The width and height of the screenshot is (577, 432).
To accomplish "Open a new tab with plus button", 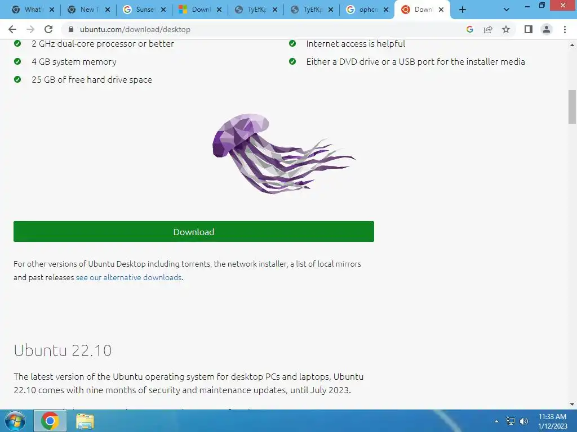I will (463, 10).
